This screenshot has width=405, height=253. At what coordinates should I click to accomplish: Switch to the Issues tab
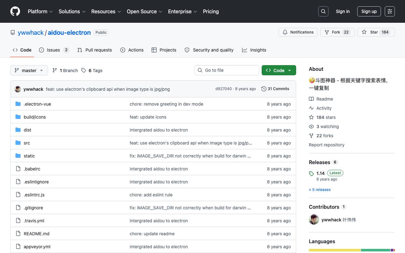54,50
